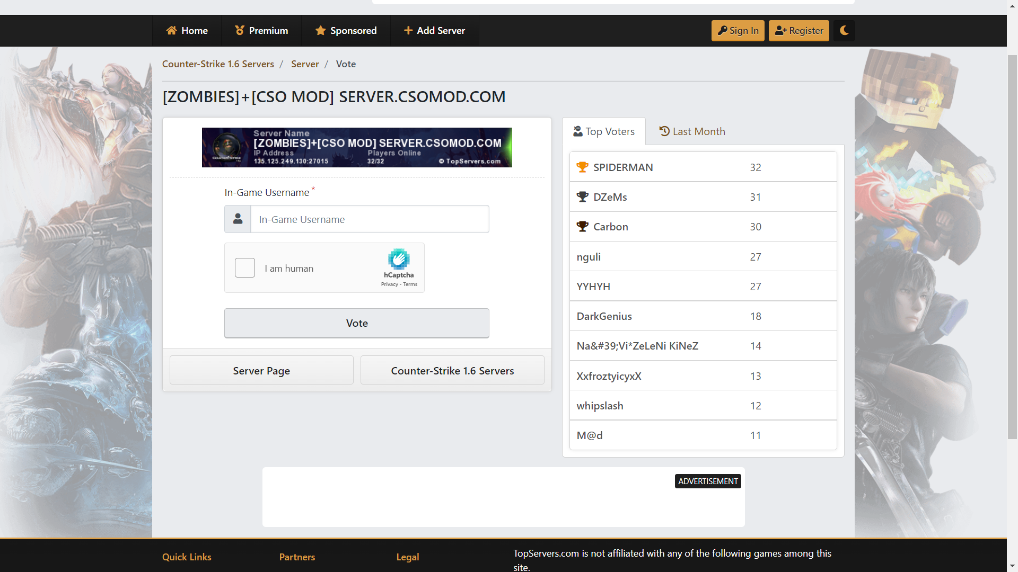Select the Top Voters tab
This screenshot has height=572, width=1018.
pyautogui.click(x=604, y=131)
